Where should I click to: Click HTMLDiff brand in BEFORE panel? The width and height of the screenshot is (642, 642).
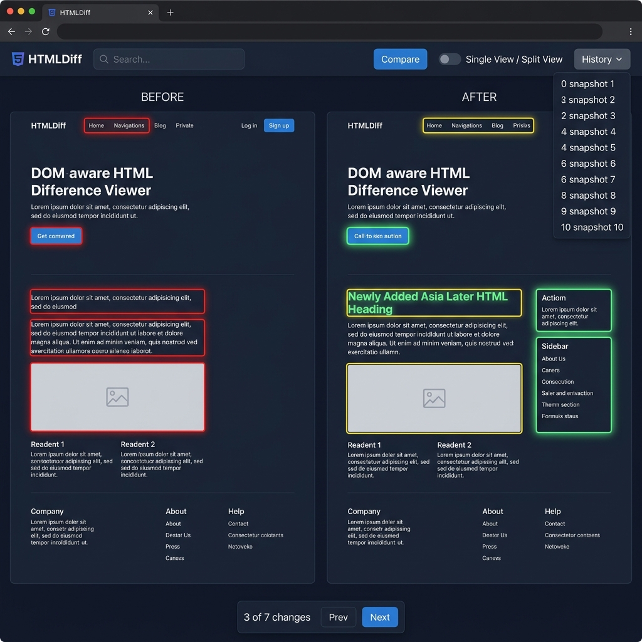tap(48, 125)
